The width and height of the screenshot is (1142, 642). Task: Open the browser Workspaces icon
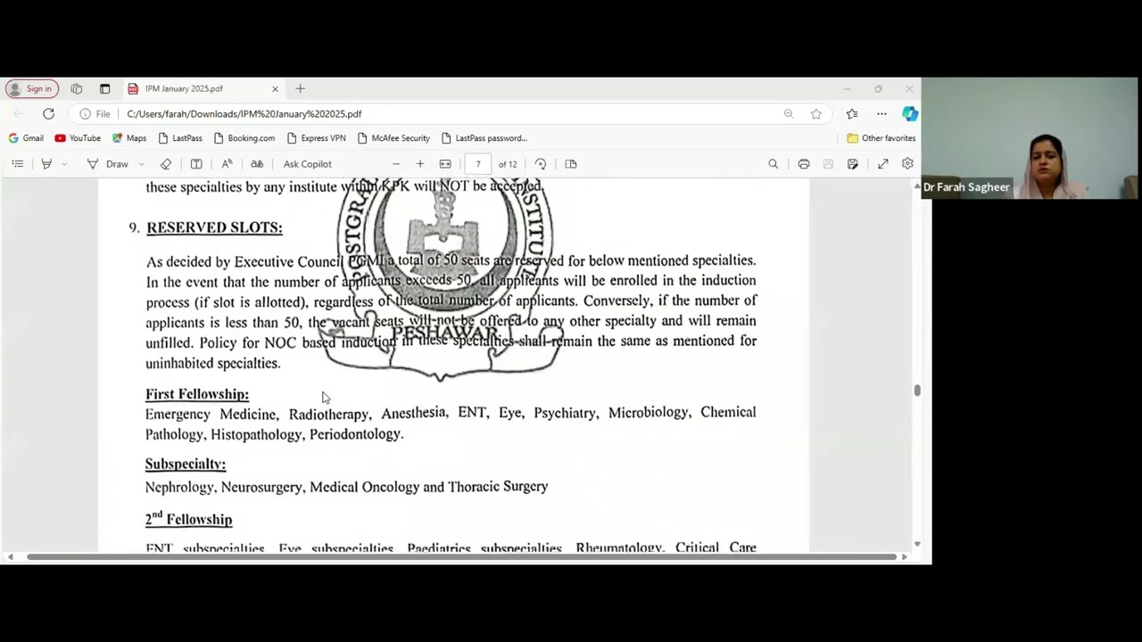(x=77, y=89)
